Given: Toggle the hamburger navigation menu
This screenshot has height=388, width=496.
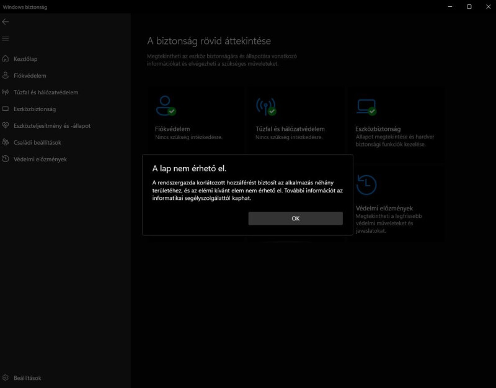Looking at the screenshot, I should click(x=6, y=38).
